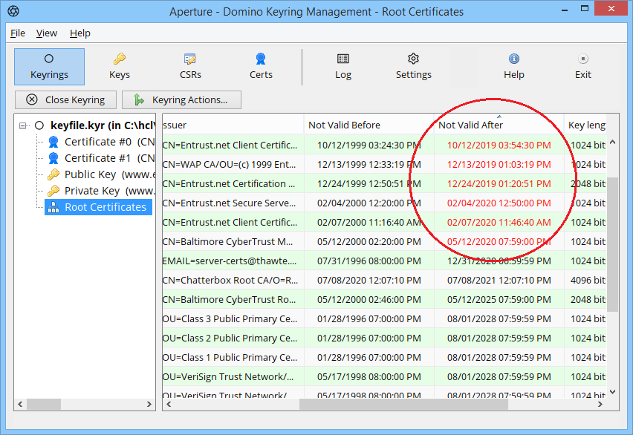Click the expired date 02/04/2020 12:50:00 PM
Viewport: 633px width, 435px height.
(x=499, y=203)
